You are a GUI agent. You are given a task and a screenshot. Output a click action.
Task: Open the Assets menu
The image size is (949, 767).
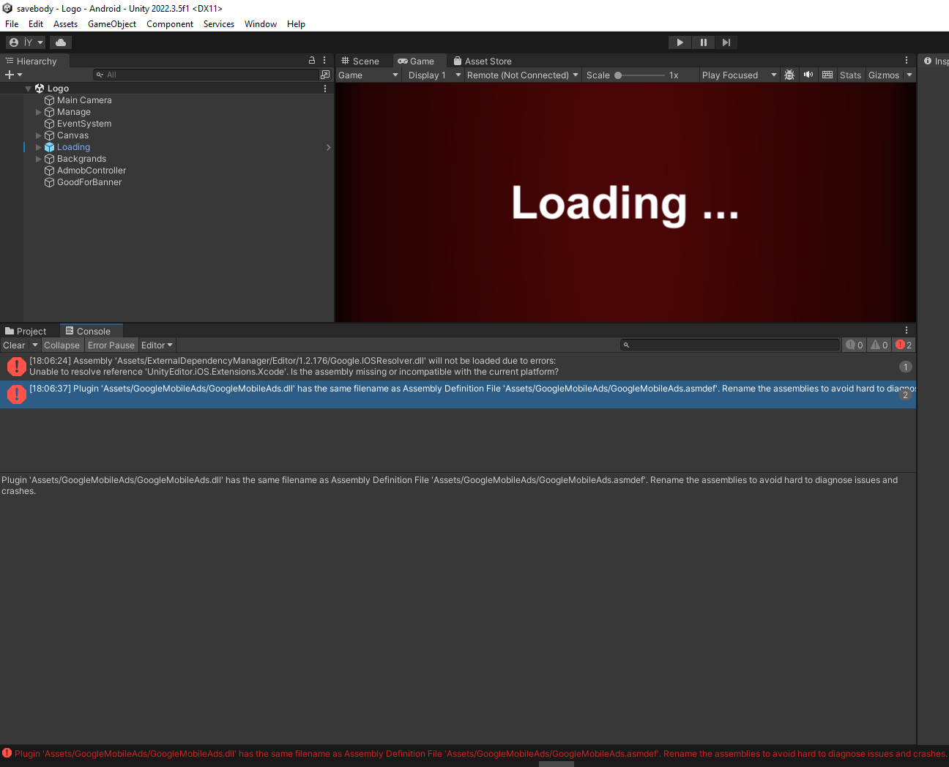click(x=65, y=24)
